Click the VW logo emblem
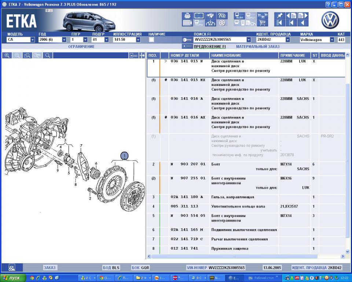This screenshot has width=352, height=282. 330,20
